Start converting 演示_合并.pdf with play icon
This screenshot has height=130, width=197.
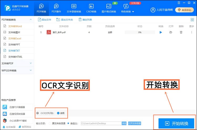tap(161, 32)
